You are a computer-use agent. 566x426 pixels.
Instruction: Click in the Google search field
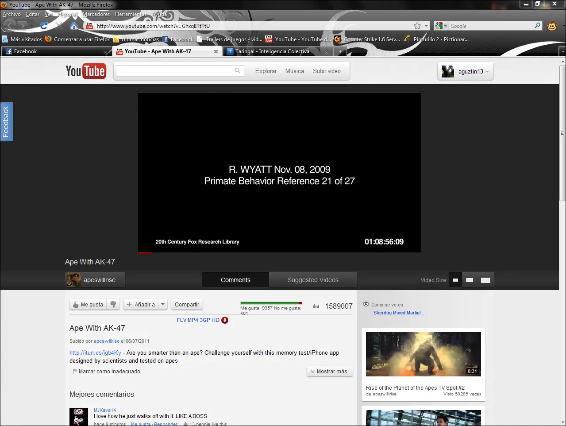490,26
